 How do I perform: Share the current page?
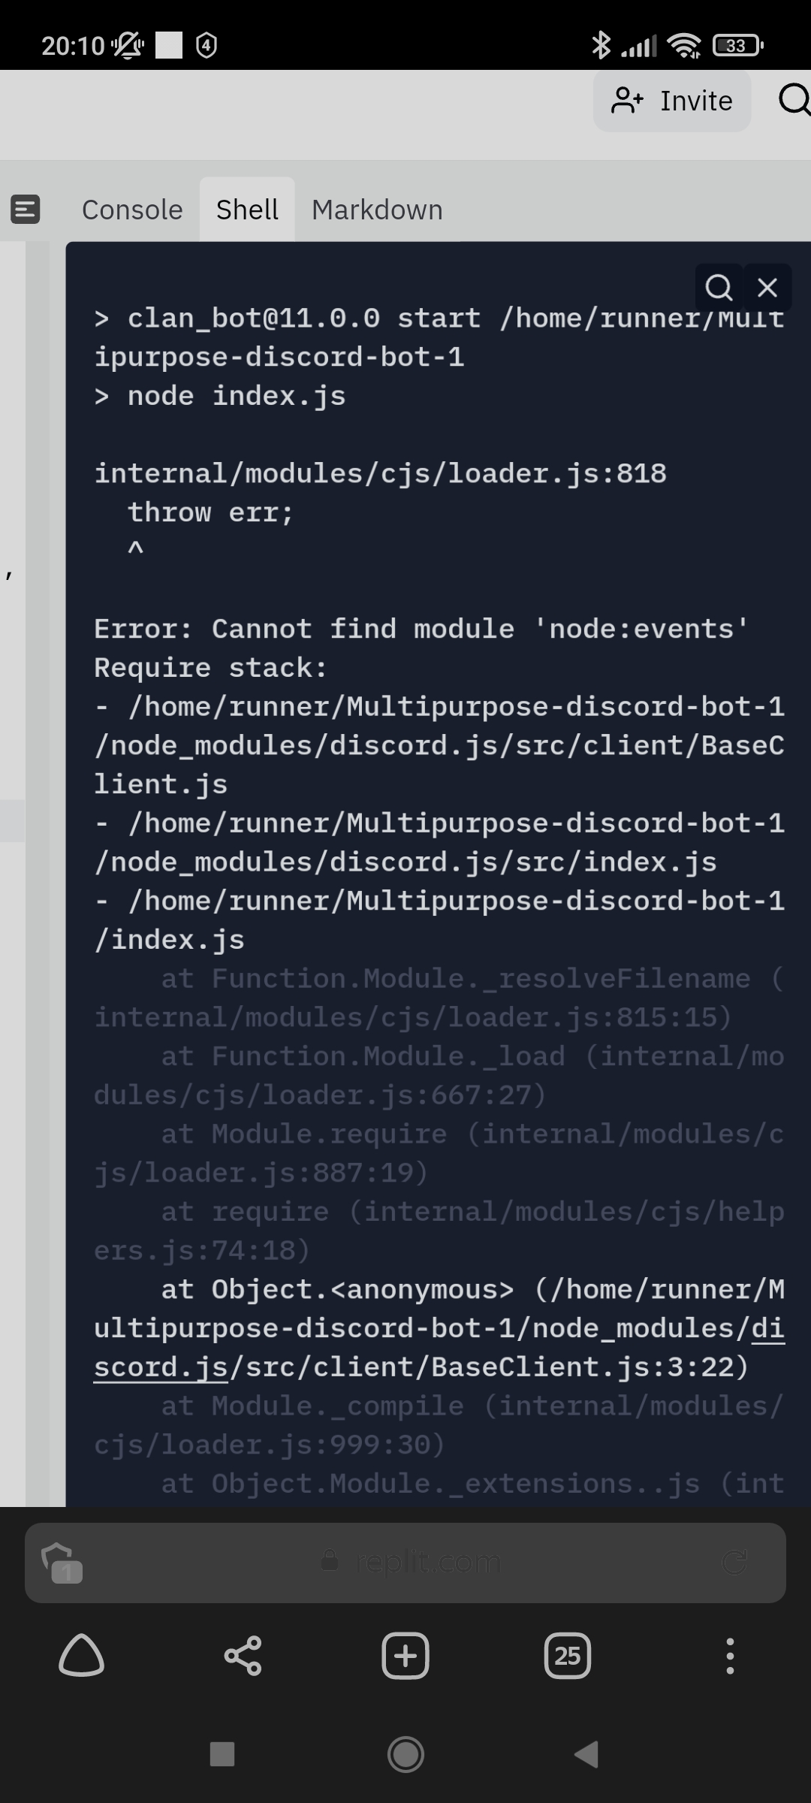tap(243, 1654)
